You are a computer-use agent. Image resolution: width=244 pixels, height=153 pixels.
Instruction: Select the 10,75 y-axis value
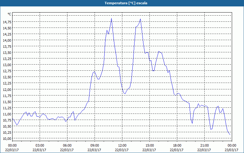(7, 120)
